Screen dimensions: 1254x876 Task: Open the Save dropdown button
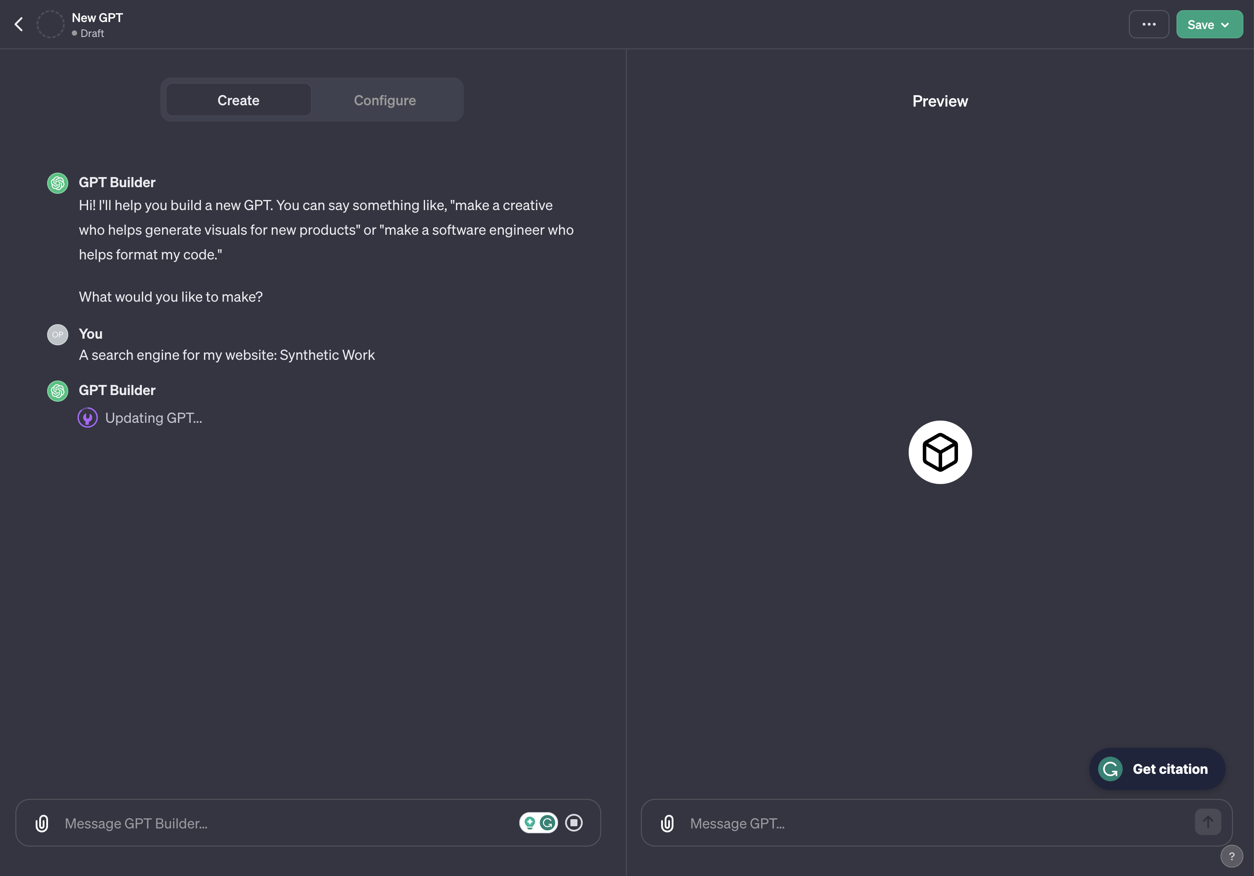pyautogui.click(x=1209, y=24)
